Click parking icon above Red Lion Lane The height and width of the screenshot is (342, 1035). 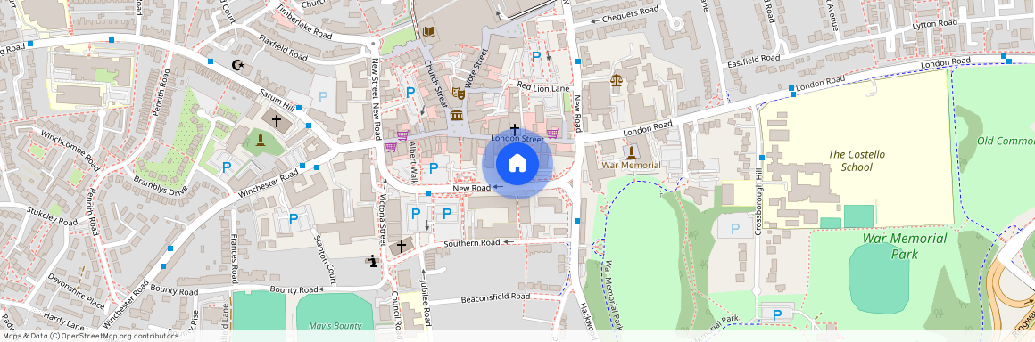point(536,57)
